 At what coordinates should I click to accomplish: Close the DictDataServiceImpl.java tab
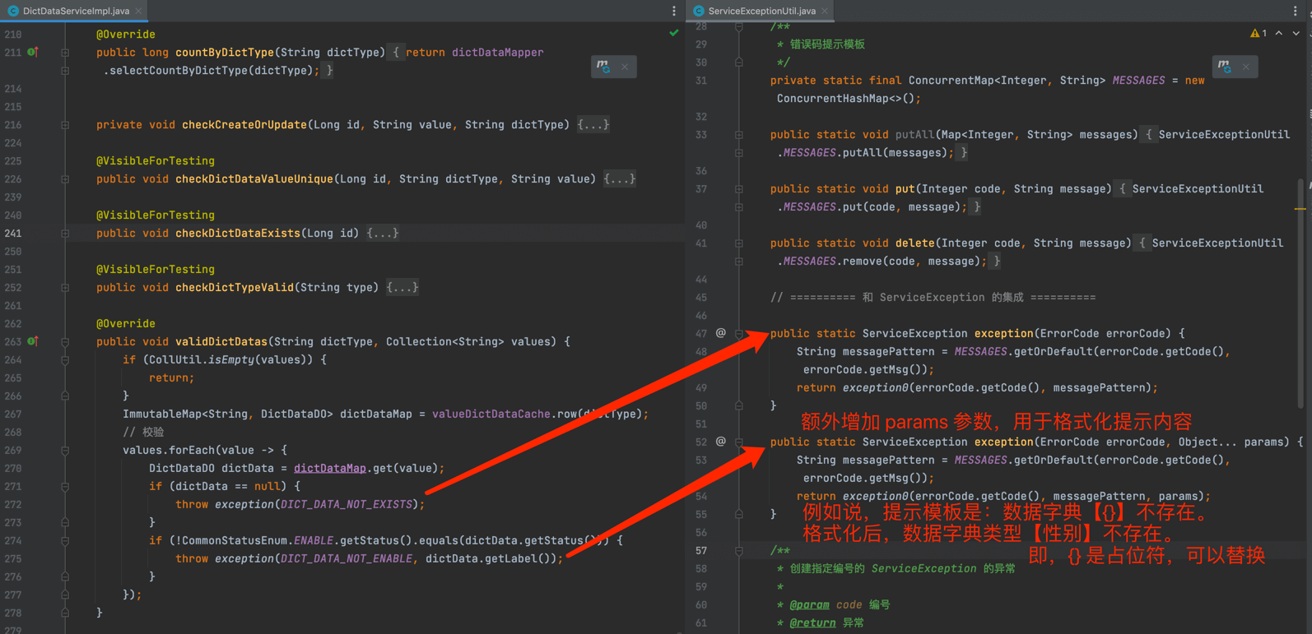(139, 11)
